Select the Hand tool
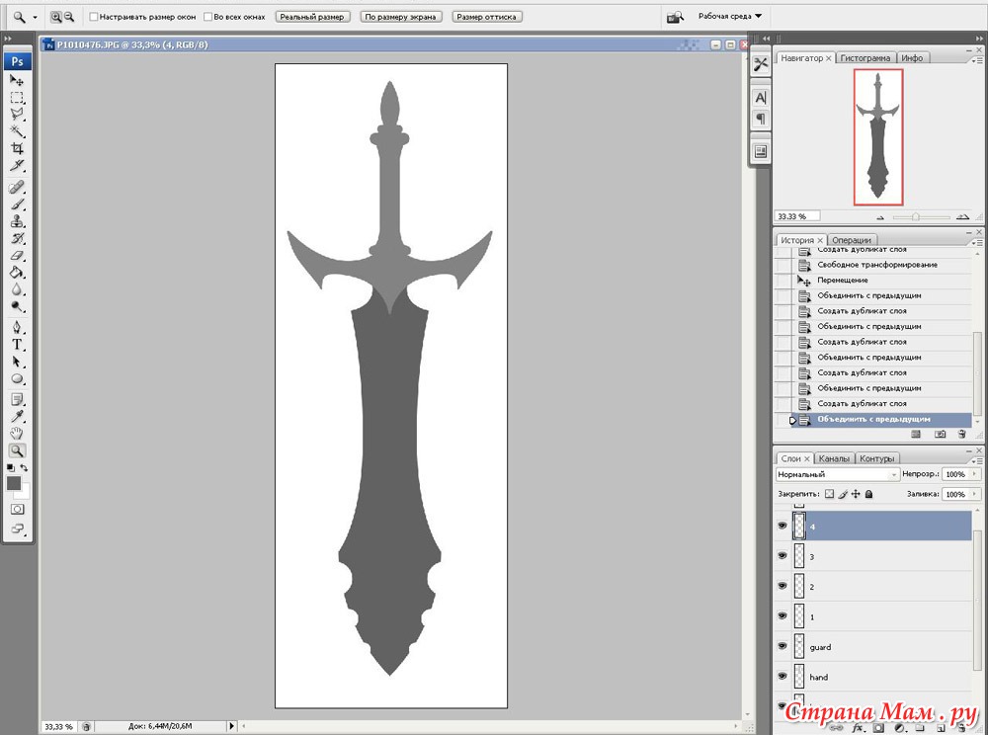This screenshot has width=988, height=735. point(17,434)
